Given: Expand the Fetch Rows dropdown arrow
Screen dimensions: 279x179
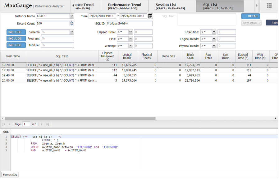Looking at the screenshot, I should pyautogui.click(x=260, y=23).
